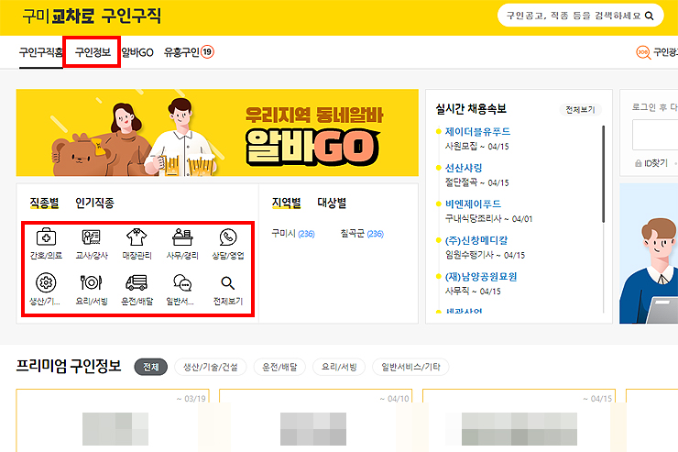Click the 알바GO promotional banner
678x452 pixels.
pos(217,133)
